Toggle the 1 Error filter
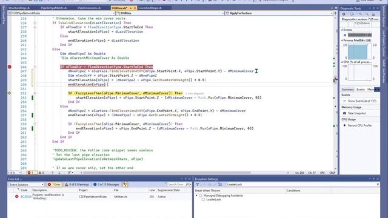388x218 pixels. pyautogui.click(x=55, y=184)
